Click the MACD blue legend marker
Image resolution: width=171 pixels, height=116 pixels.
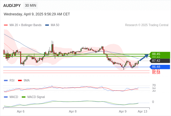point(6,97)
